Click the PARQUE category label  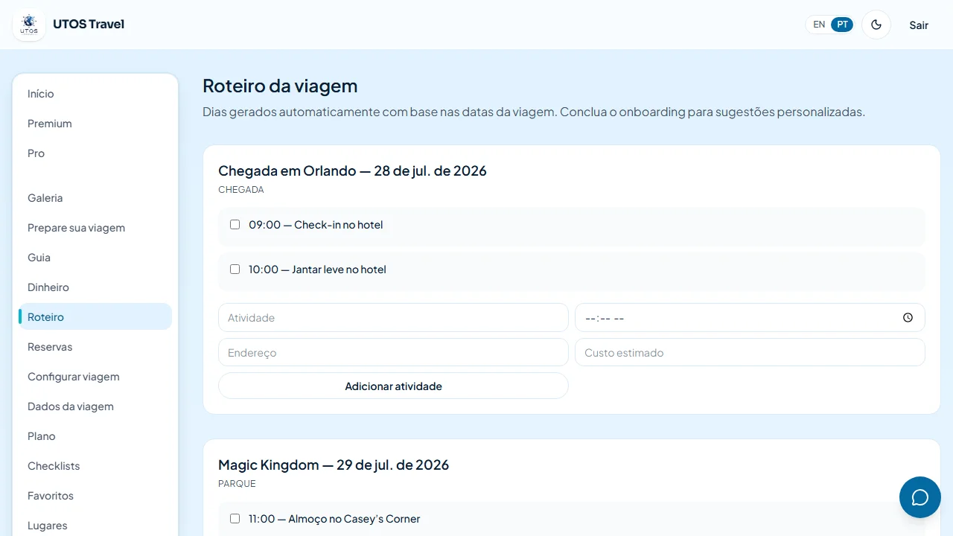237,484
